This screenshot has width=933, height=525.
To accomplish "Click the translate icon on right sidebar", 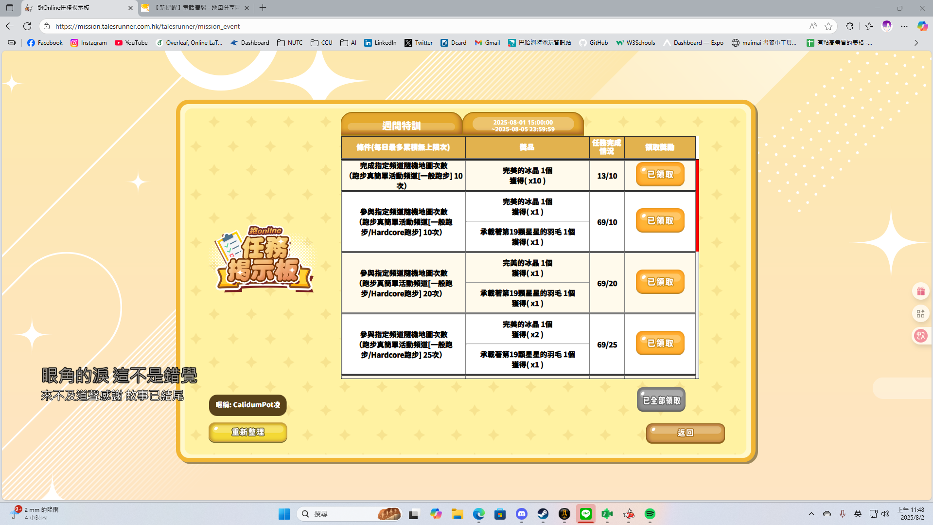I will coord(920,336).
